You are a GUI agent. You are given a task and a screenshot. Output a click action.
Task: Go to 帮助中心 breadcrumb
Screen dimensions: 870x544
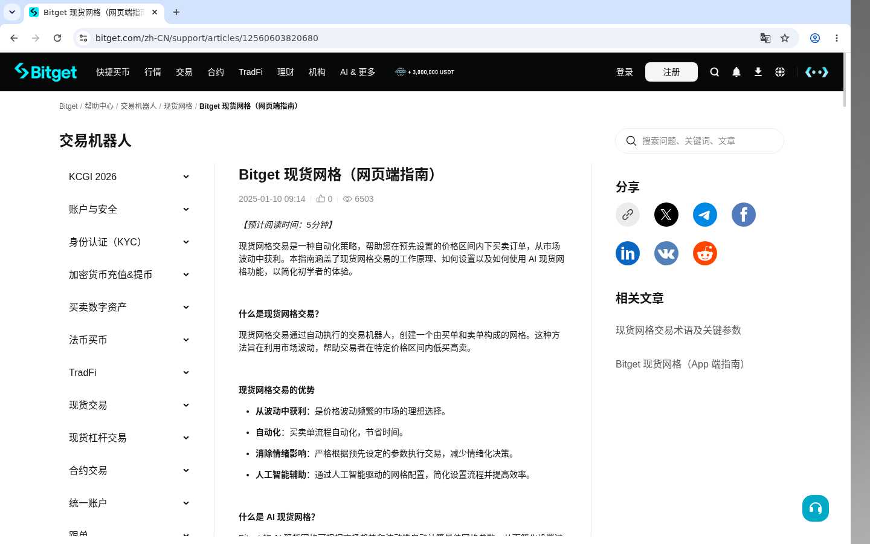click(x=99, y=106)
